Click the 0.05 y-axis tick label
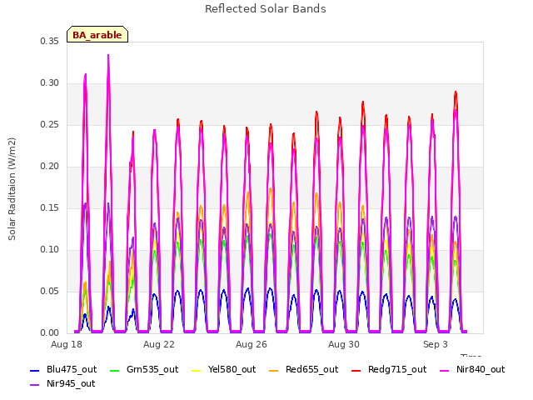The width and height of the screenshot is (533, 400). pos(50,292)
